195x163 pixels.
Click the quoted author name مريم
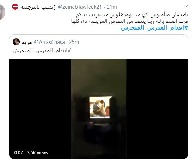point(26,43)
